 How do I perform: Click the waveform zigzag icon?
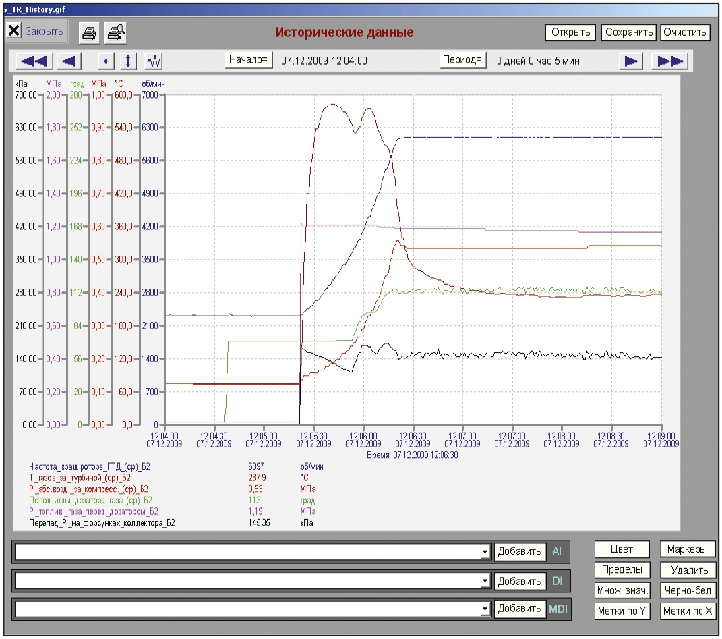153,61
